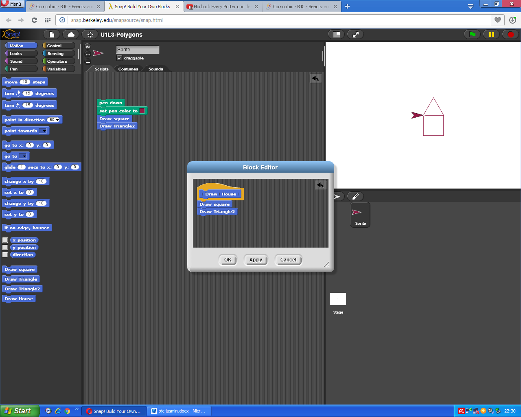Click the Draw House hat block in editor
Image resolution: width=521 pixels, height=417 pixels.
pyautogui.click(x=220, y=192)
